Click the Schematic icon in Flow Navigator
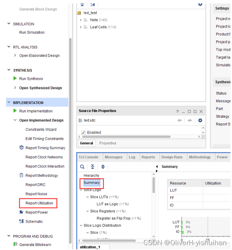Screen dimensions: 232x250 21,221
